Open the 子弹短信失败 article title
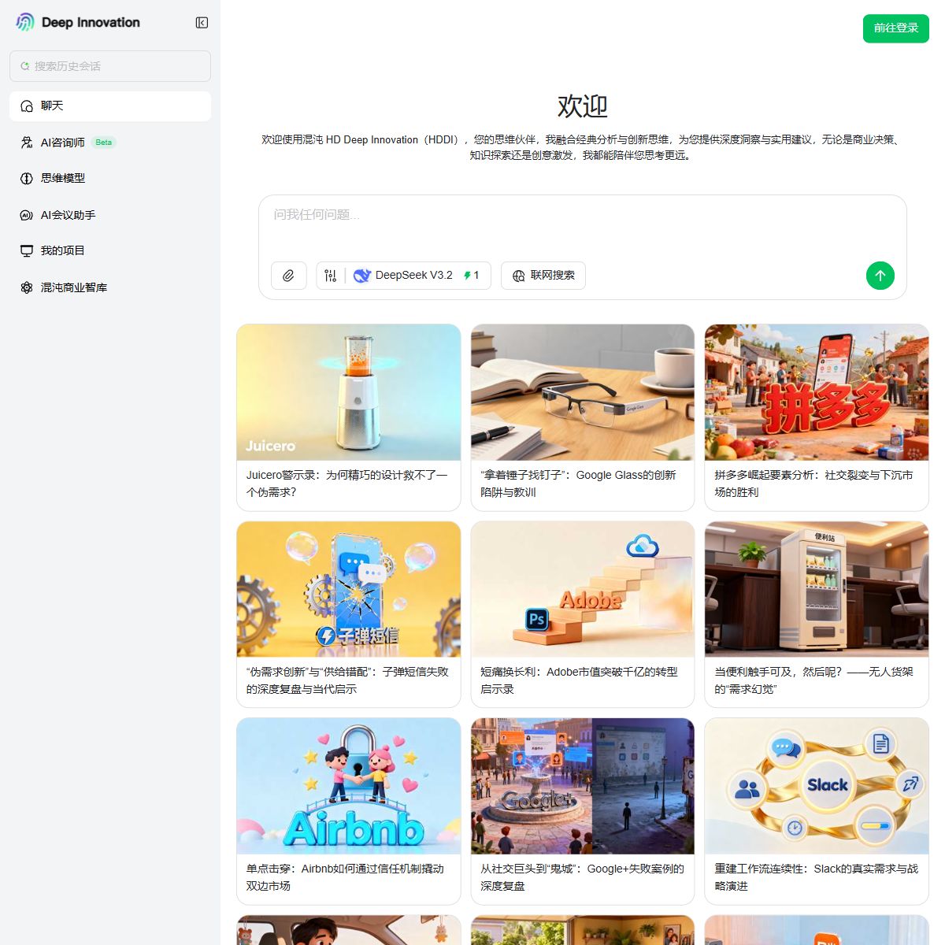This screenshot has height=945, width=945. [348, 680]
